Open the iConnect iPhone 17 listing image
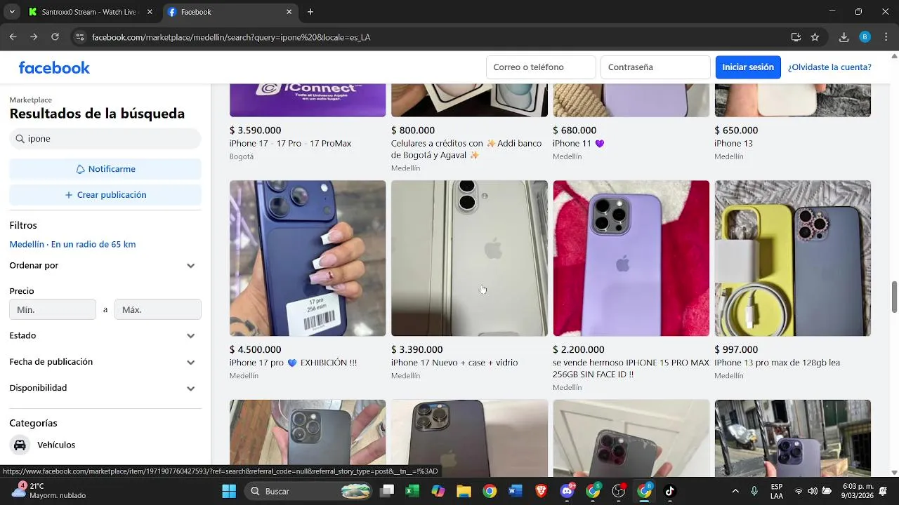Viewport: 899px width, 505px height. pyautogui.click(x=308, y=100)
